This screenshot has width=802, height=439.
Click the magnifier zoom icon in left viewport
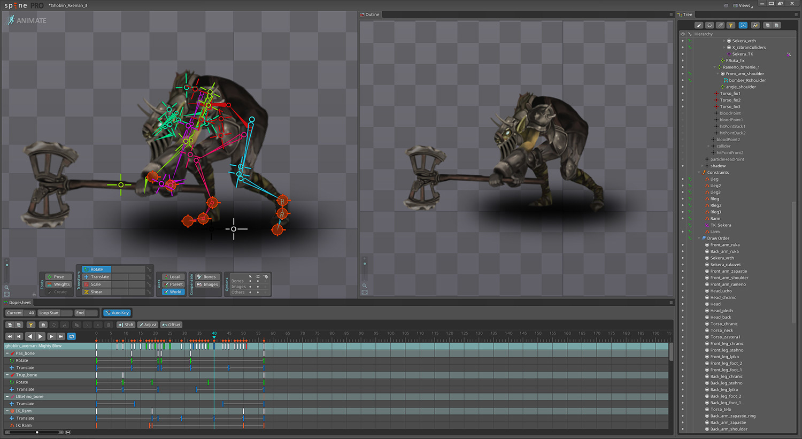[x=7, y=288]
